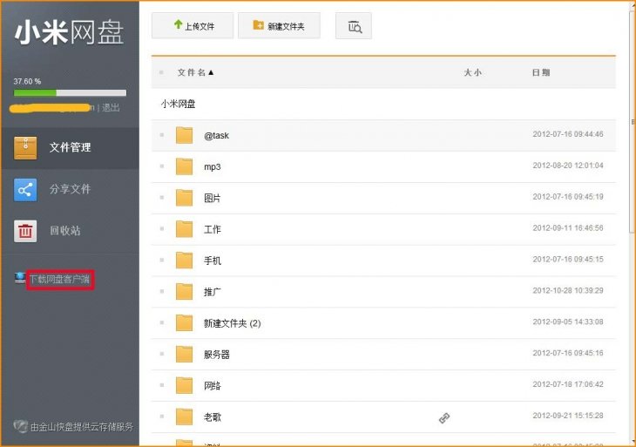Open the trash search toolbar icon
Viewport: 636px width, 447px height.
[354, 26]
